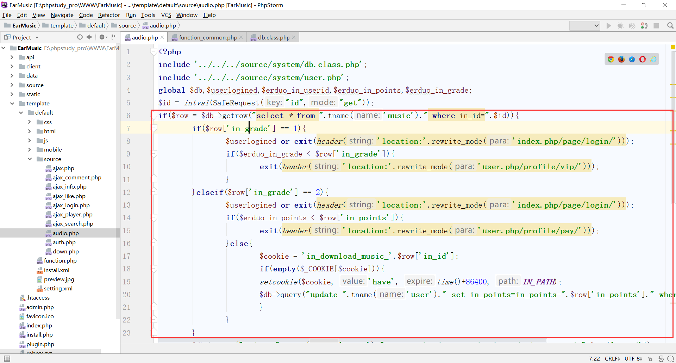The height and width of the screenshot is (363, 676).
Task: Change UTF-8 file encoding setting
Action: [x=633, y=359]
